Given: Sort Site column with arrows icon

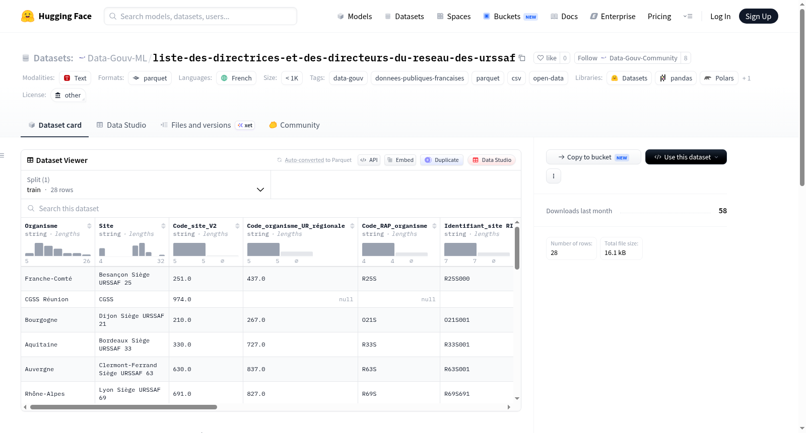Looking at the screenshot, I should point(163,226).
